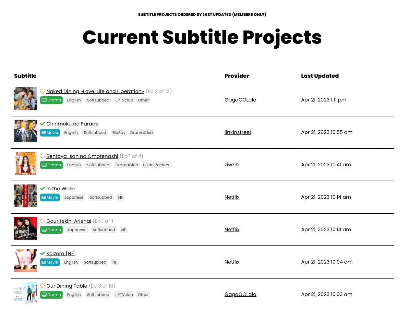409x309 pixels.
Task: Open the Bentoya-san no Omotenashi subtitle link
Action: click(x=82, y=156)
